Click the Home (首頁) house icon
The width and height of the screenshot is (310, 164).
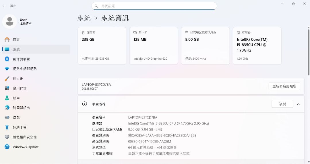[7, 40]
